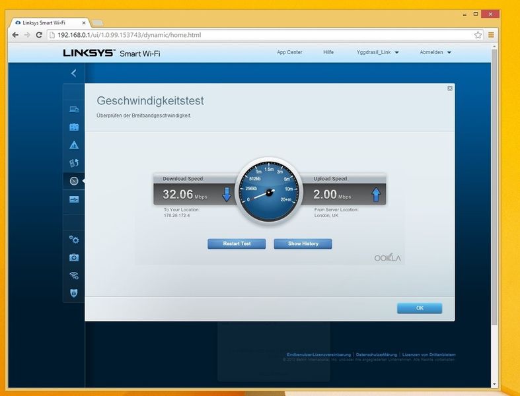Click the IP address 178.26.172.4 text
520x396 pixels.
pyautogui.click(x=177, y=215)
